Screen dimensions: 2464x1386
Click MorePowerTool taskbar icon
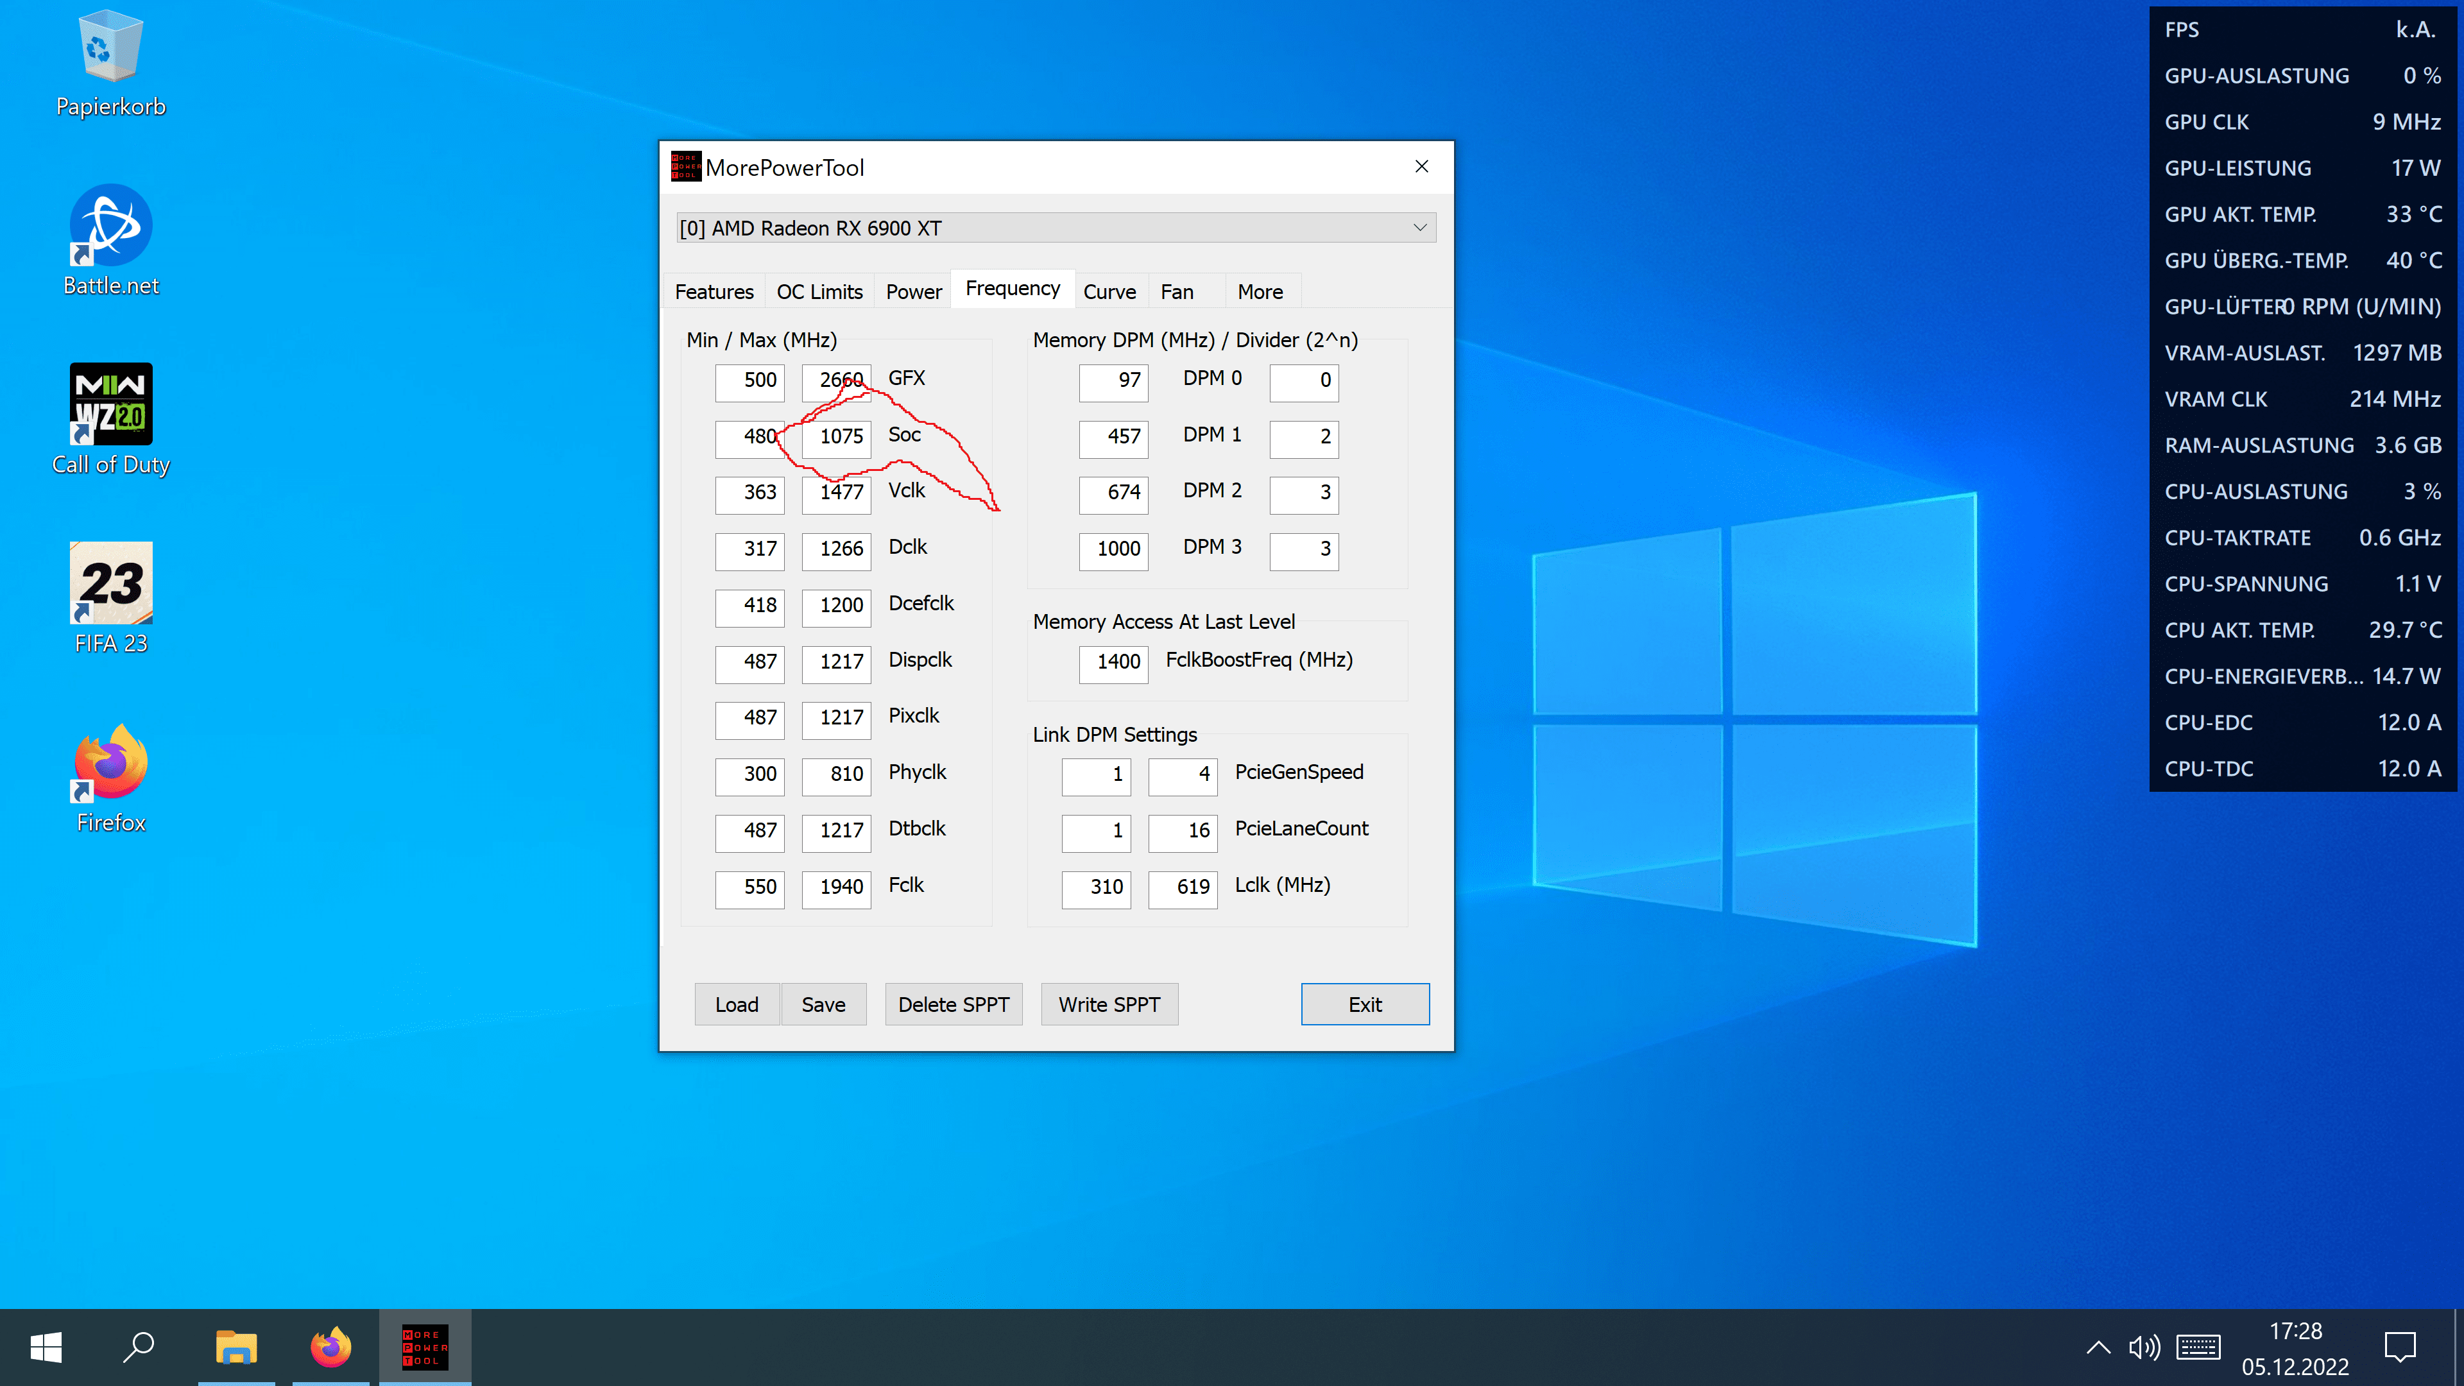coord(425,1347)
